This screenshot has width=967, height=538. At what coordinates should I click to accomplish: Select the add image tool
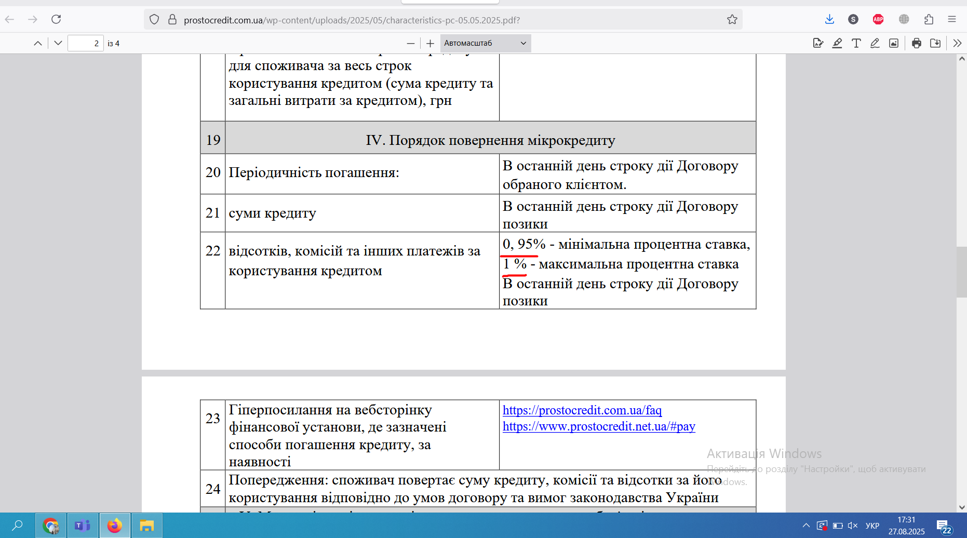point(894,43)
